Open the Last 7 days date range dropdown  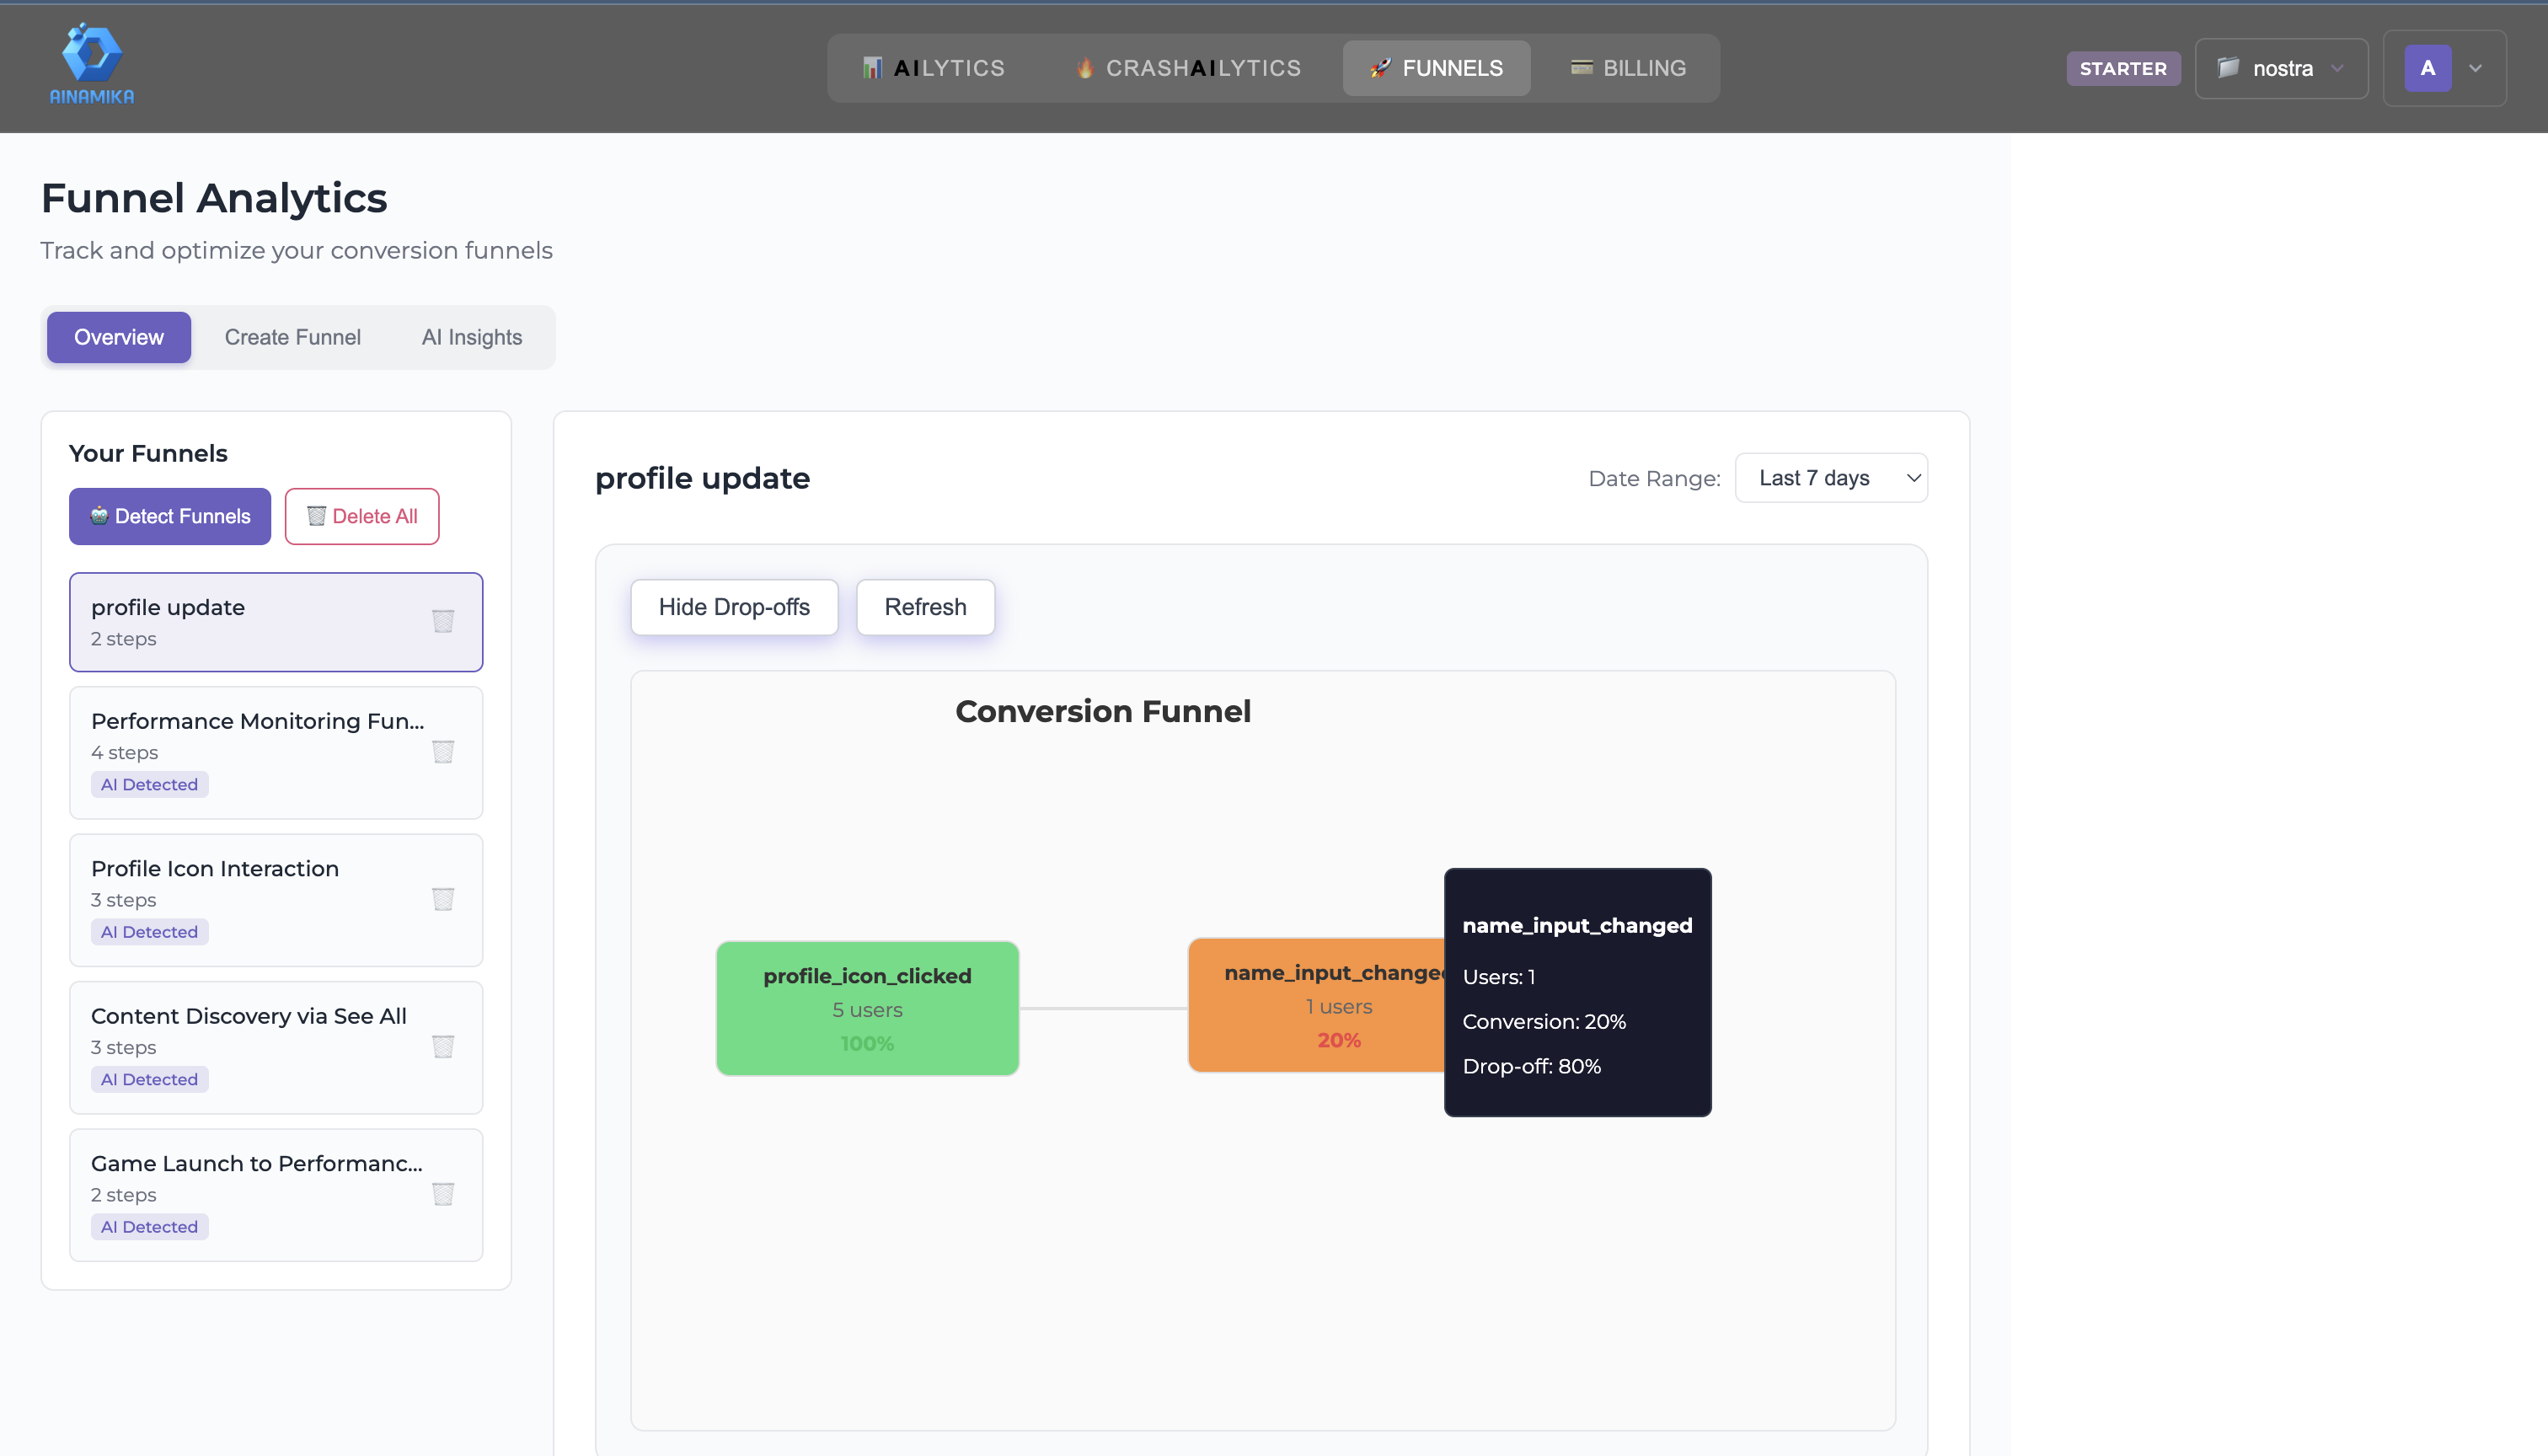pos(1830,478)
